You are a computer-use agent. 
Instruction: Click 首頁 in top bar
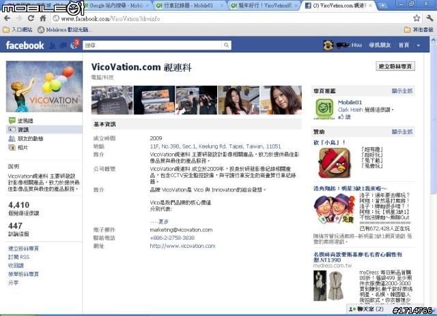pos(404,45)
